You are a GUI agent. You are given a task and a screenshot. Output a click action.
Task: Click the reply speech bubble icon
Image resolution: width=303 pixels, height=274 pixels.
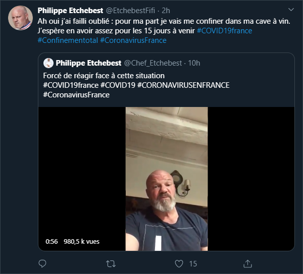tap(42, 263)
